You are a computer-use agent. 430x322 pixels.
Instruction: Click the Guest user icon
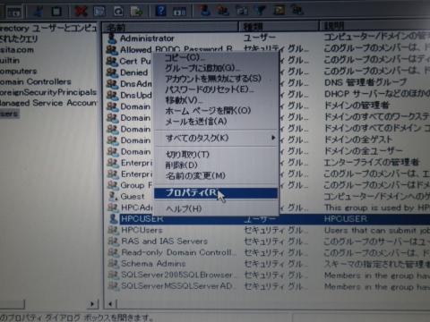(x=113, y=196)
